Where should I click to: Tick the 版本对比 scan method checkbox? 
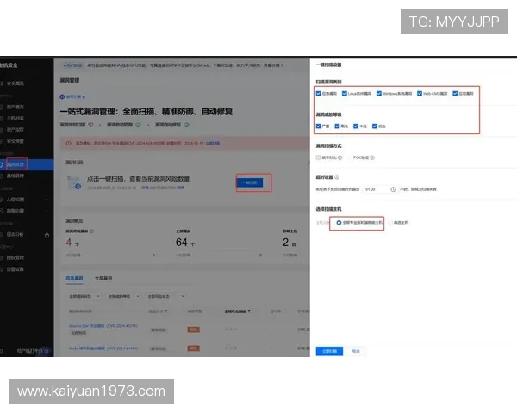coord(318,157)
